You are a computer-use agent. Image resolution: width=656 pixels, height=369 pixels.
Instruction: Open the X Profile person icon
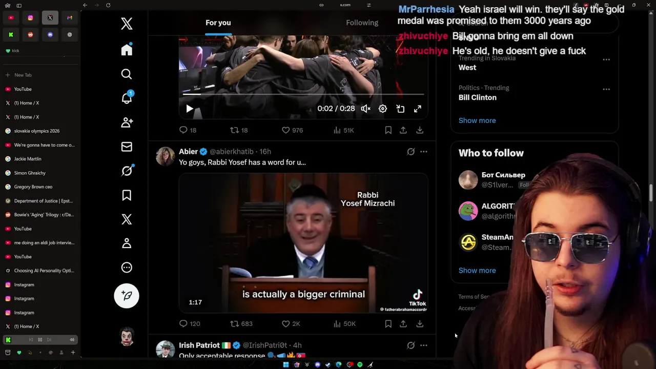click(127, 243)
